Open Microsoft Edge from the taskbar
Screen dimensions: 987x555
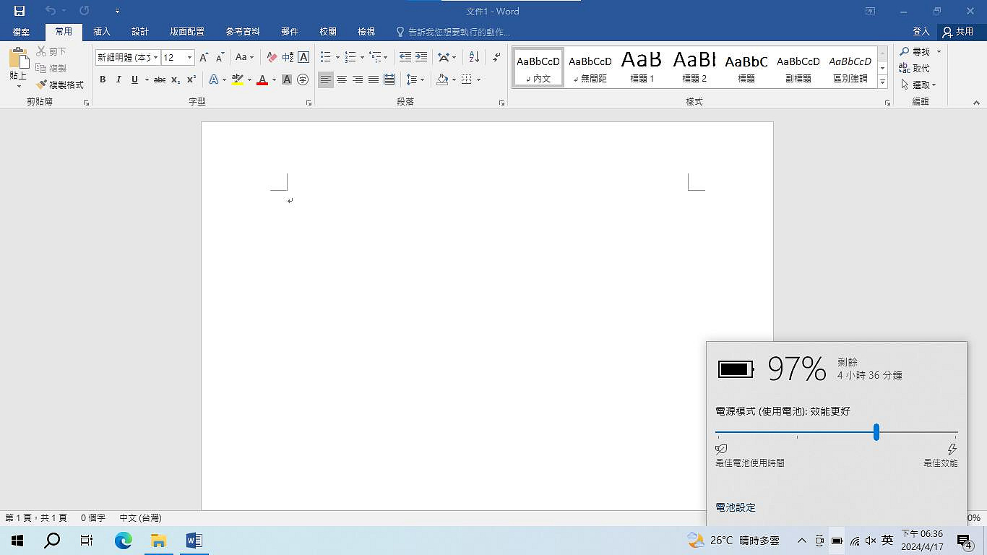124,541
